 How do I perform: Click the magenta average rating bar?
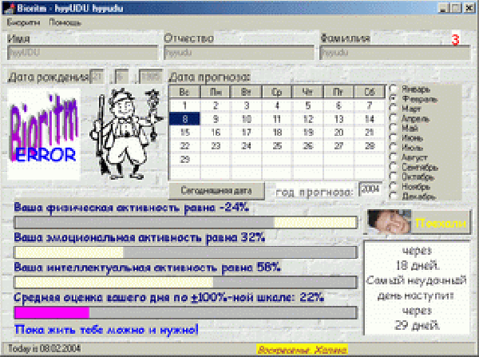point(186,313)
